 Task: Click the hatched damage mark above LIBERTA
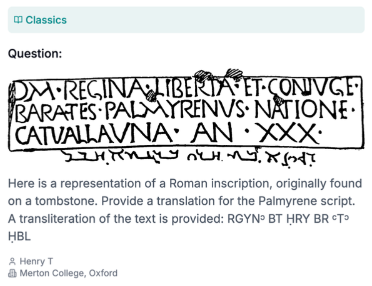point(204,76)
